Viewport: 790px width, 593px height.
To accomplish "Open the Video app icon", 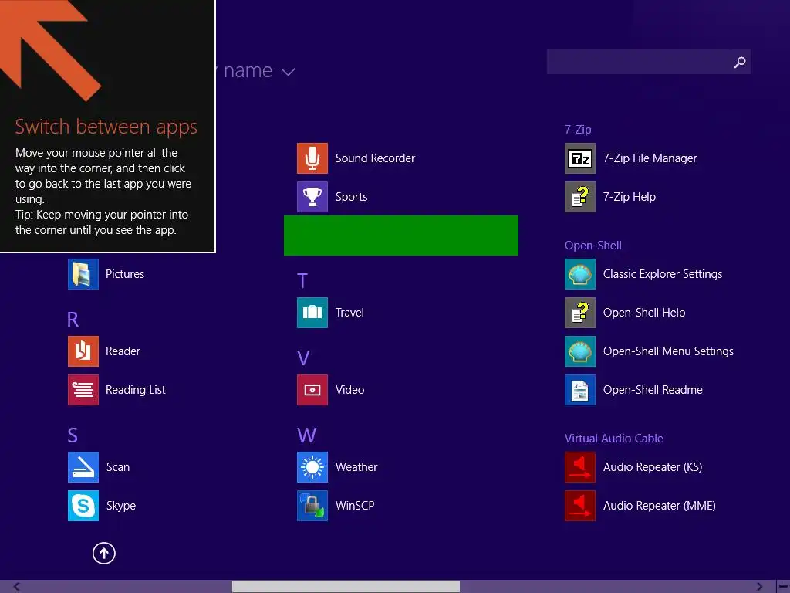I will (x=312, y=390).
